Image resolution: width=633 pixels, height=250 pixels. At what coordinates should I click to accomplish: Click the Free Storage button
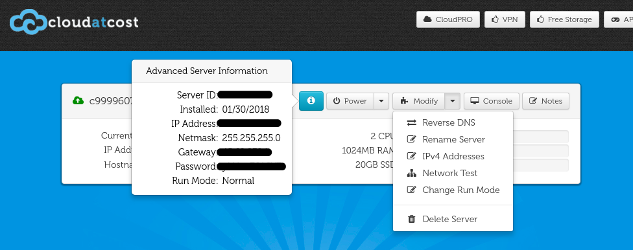click(564, 19)
